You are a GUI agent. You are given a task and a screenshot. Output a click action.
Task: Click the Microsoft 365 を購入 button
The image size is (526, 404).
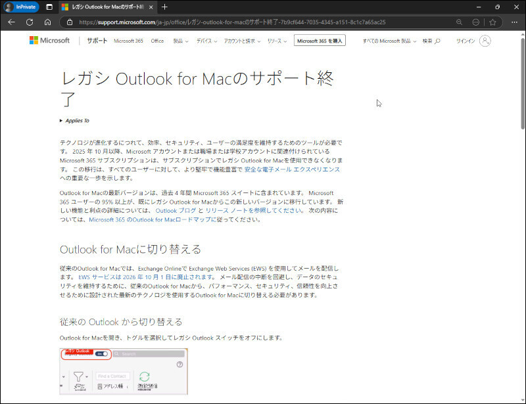(320, 41)
